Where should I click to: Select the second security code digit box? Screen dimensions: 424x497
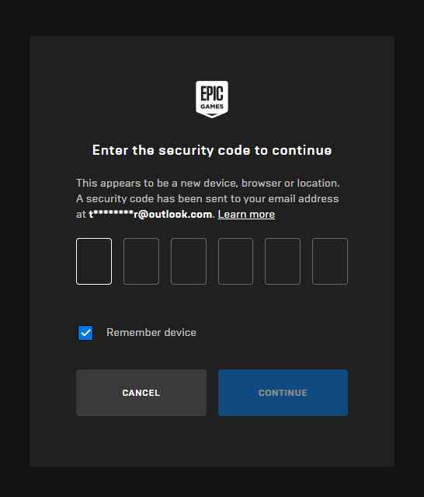[141, 261]
